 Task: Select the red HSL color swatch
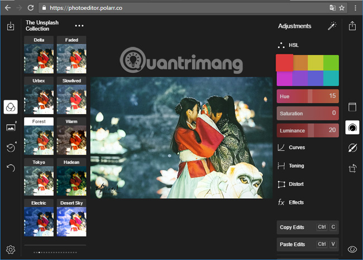click(x=284, y=62)
